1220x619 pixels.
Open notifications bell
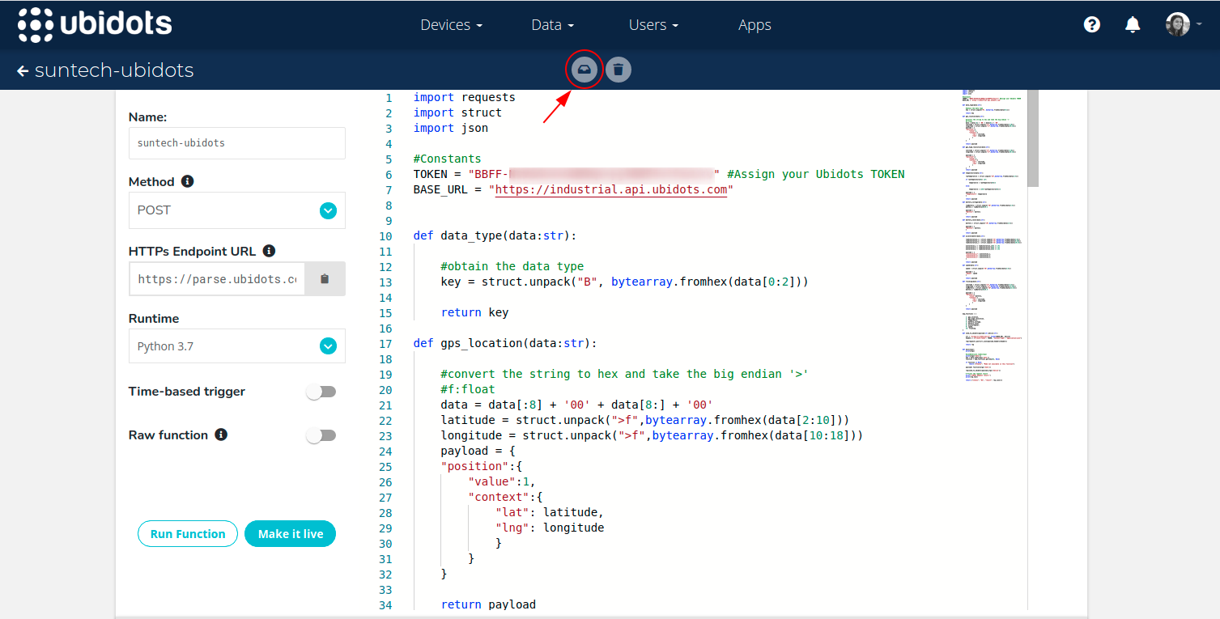[x=1133, y=24]
